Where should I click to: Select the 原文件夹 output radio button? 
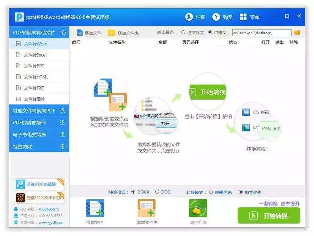pos(183,32)
